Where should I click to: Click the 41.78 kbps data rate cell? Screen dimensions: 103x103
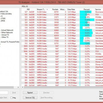point(72,80)
